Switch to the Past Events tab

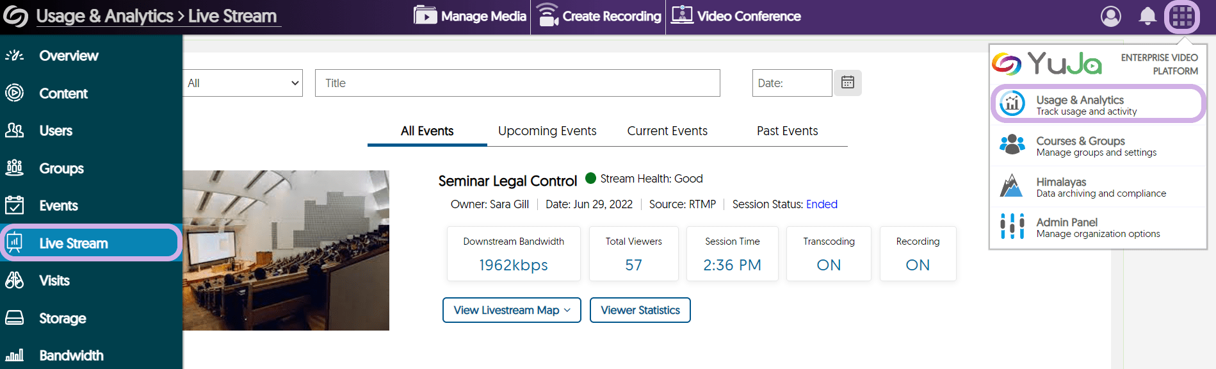(787, 131)
